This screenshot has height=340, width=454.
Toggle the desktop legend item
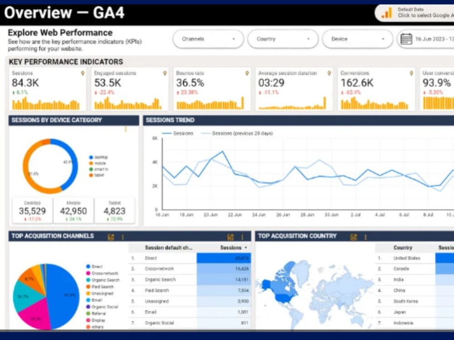point(99,157)
